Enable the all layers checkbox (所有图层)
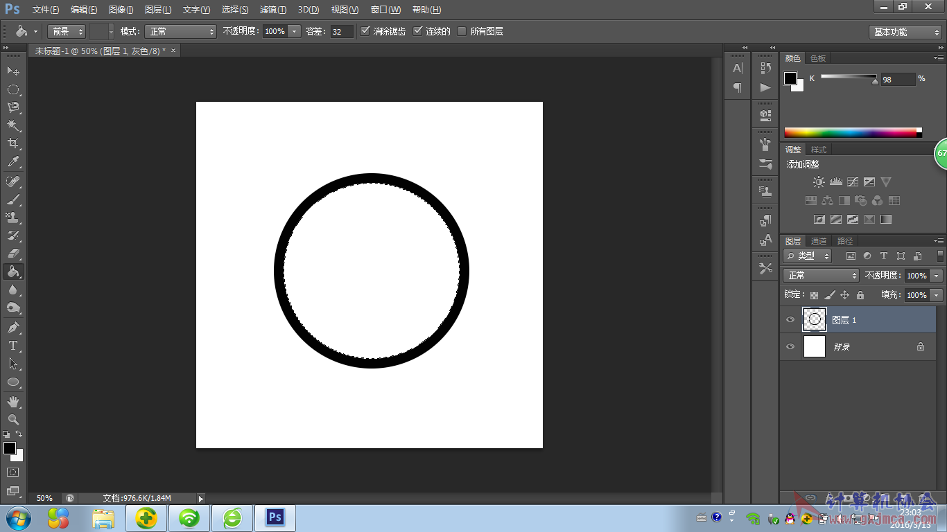Screen dimensions: 947x532 point(462,31)
